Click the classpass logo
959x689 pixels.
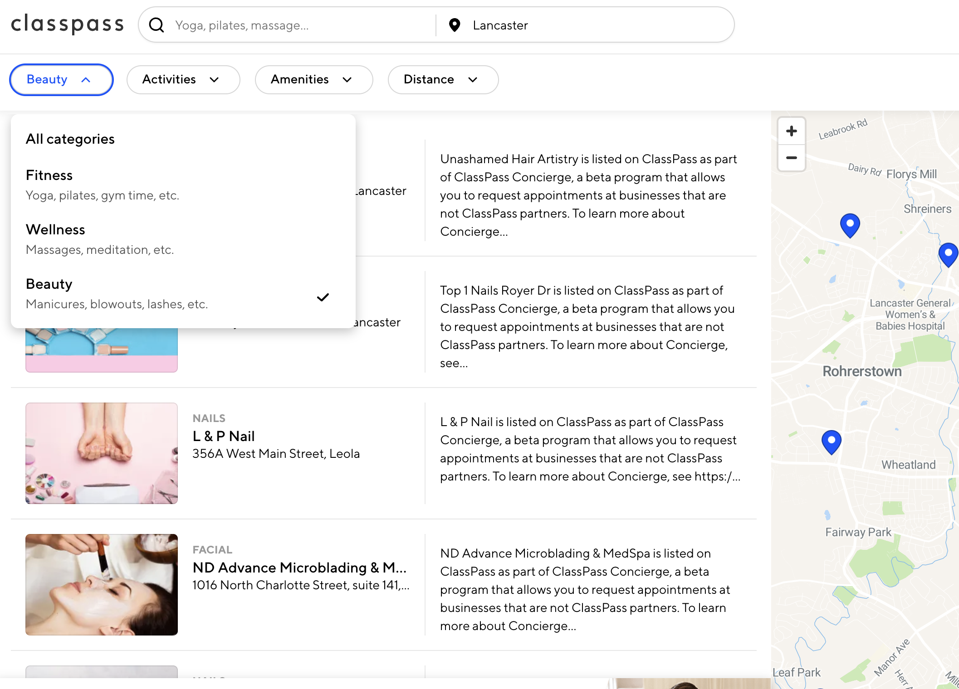pyautogui.click(x=67, y=24)
